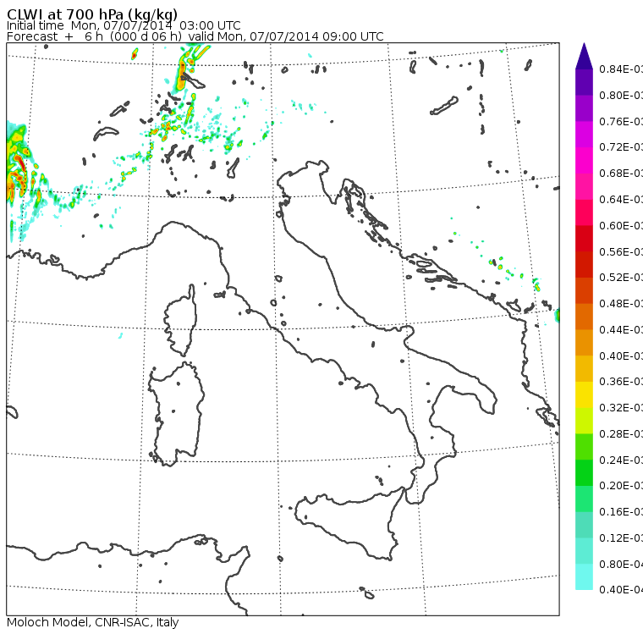Select the 0.52E-03 legend label
This screenshot has width=643, height=634.
pyautogui.click(x=621, y=278)
